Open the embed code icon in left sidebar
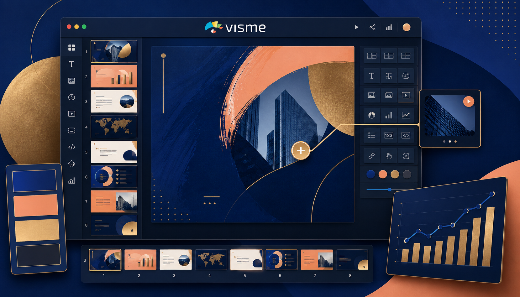Image resolution: width=520 pixels, height=297 pixels. pyautogui.click(x=71, y=147)
